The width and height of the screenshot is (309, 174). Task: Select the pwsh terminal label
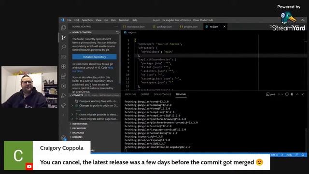271,94
